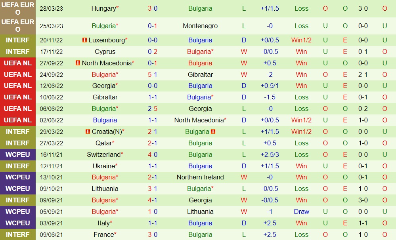Select the Italy team name
The width and height of the screenshot is (396, 240).
103,223
